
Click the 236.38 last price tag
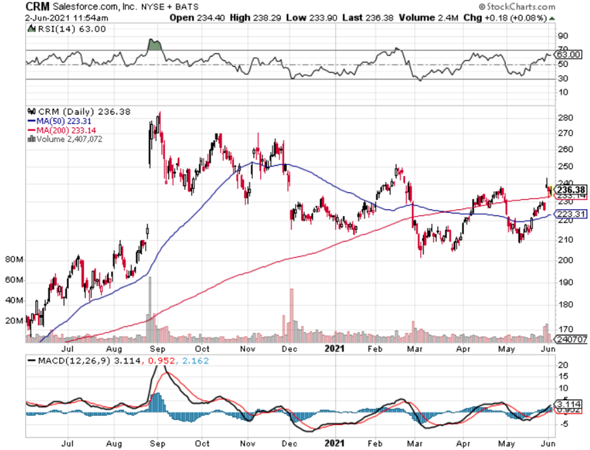point(571,190)
